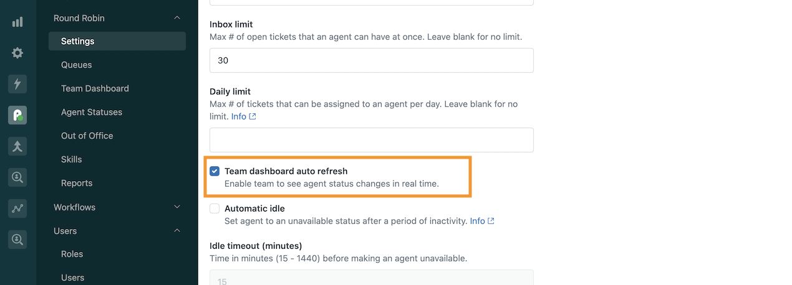
Task: Collapse the Round Robin section
Action: (177, 18)
